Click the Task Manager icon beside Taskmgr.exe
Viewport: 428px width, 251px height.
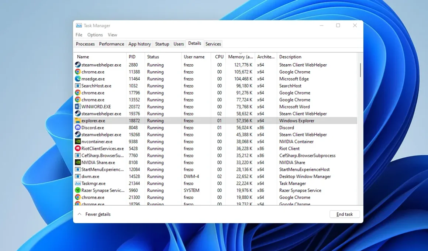pos(78,183)
